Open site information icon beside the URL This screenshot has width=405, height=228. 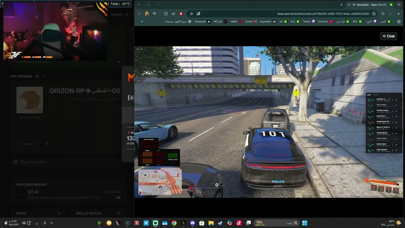[x=374, y=14]
